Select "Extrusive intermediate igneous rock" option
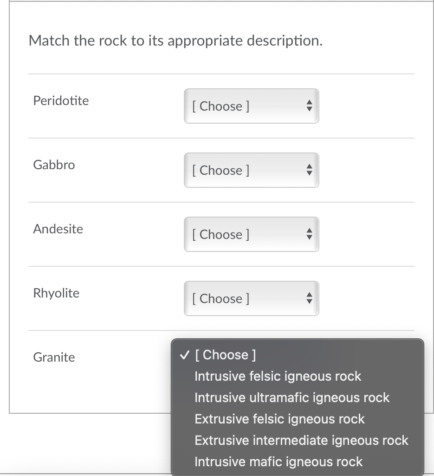The image size is (434, 476). click(x=301, y=440)
